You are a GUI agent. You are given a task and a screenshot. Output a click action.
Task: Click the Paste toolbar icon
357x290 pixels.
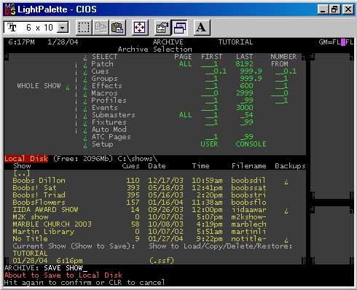[x=117, y=28]
